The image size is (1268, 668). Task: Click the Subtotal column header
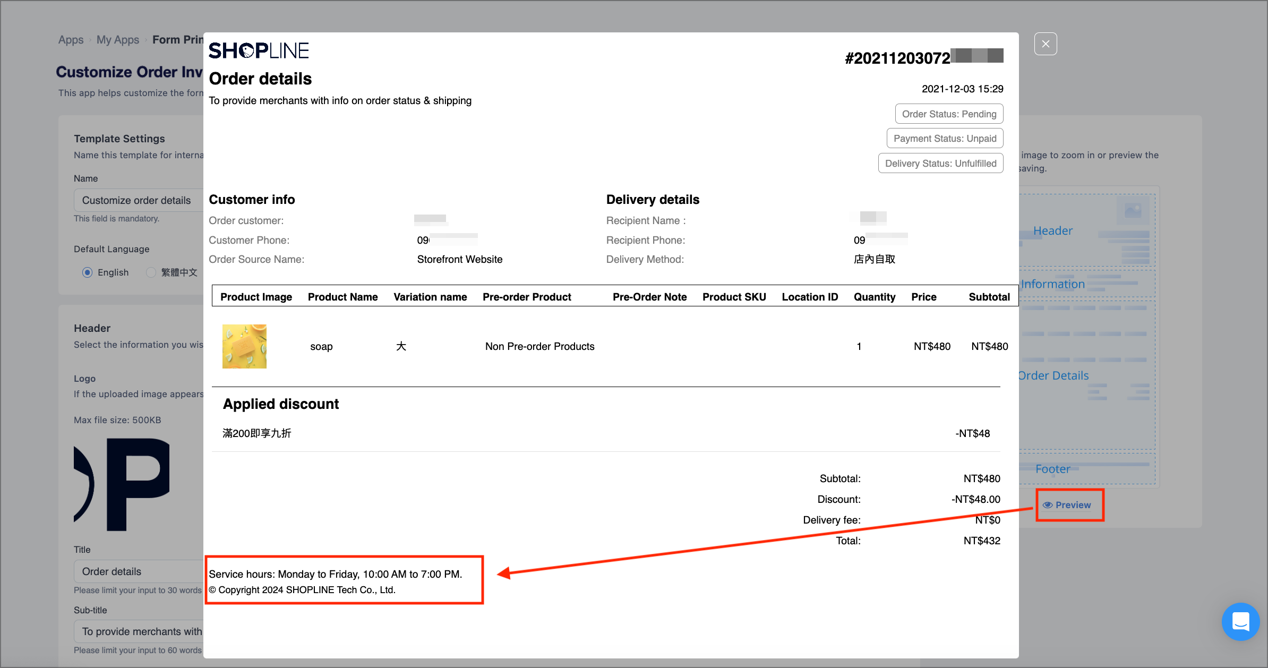[x=989, y=297]
